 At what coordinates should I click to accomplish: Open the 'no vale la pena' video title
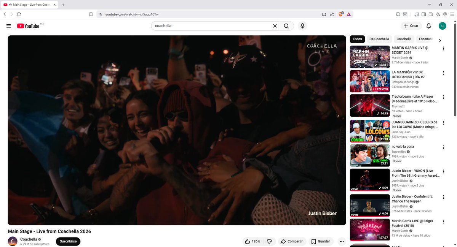coord(403,147)
